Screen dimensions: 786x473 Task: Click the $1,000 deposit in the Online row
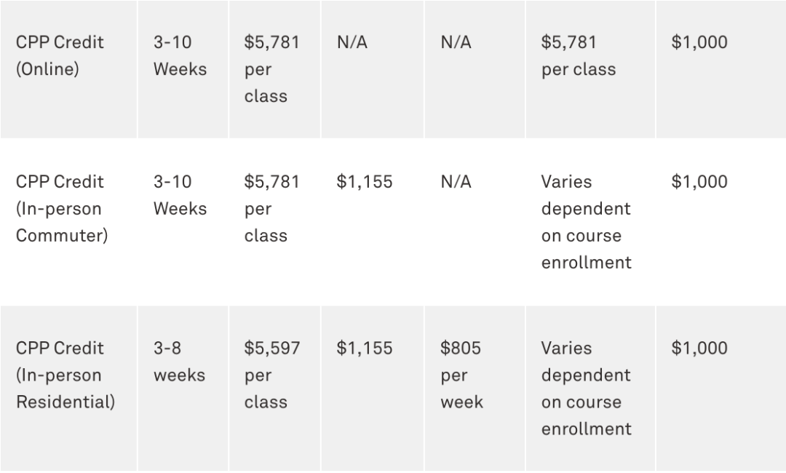pyautogui.click(x=699, y=43)
